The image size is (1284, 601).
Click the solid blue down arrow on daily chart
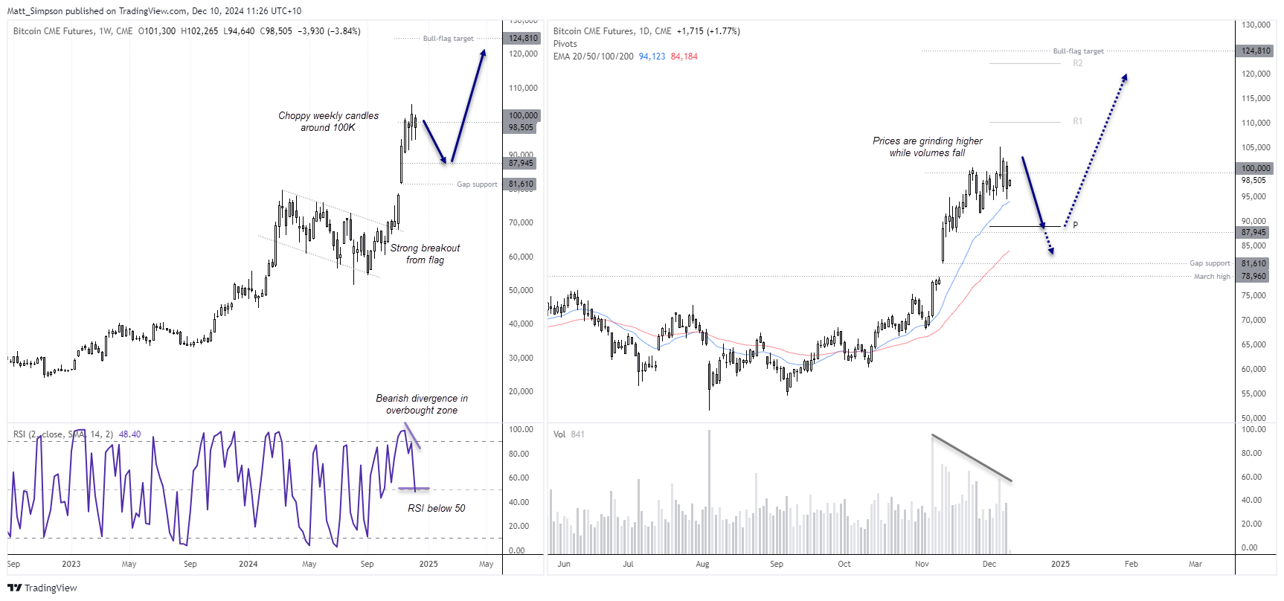click(1033, 191)
